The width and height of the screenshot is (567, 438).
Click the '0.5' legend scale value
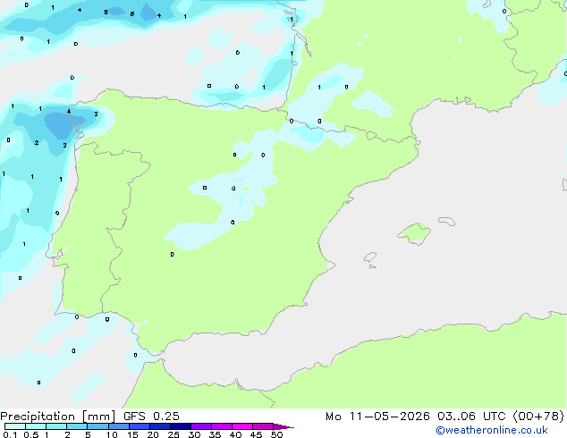click(30, 434)
